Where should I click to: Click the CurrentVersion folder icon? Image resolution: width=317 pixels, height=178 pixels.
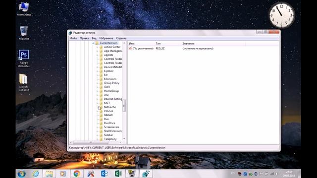97,43
